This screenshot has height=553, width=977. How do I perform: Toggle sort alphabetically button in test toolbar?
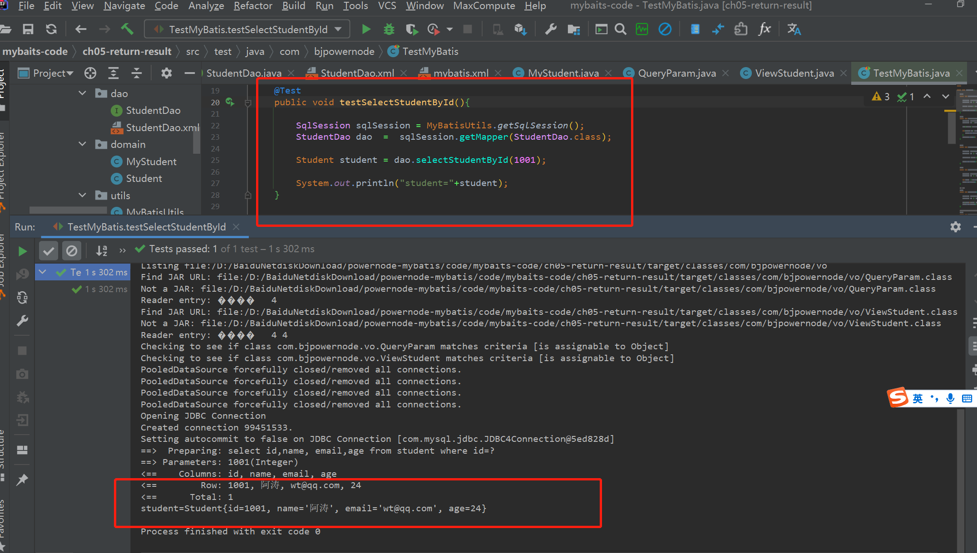click(x=102, y=250)
